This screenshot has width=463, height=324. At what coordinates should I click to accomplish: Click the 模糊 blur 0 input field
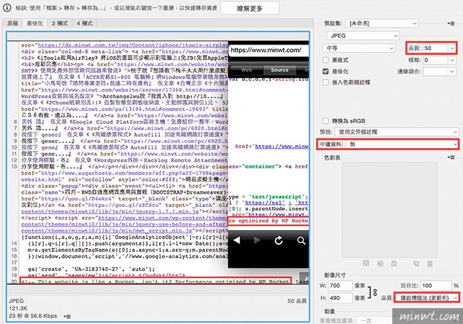[435, 60]
